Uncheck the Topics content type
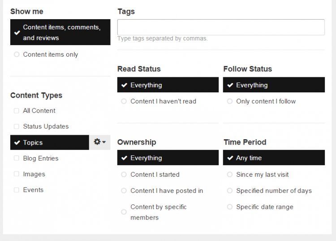 coord(49,142)
